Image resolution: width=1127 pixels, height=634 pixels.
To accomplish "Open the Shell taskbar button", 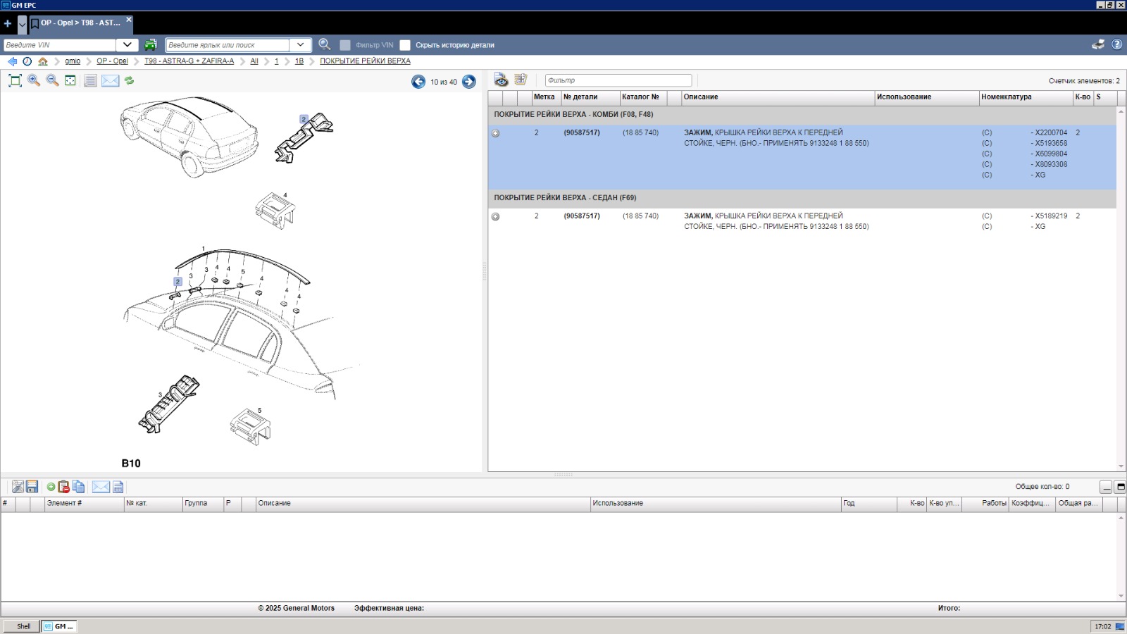I will 21,626.
